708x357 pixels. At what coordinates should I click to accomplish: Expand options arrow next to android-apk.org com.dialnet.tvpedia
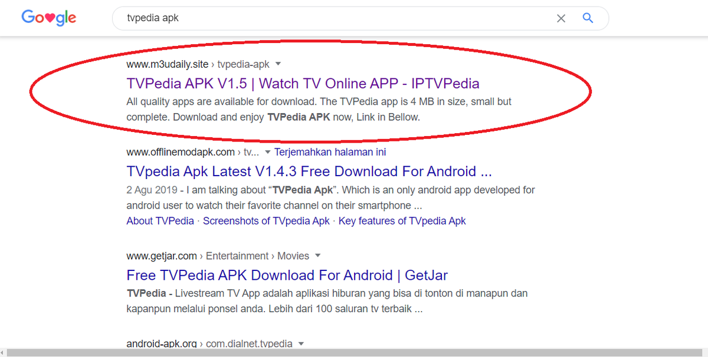[301, 343]
